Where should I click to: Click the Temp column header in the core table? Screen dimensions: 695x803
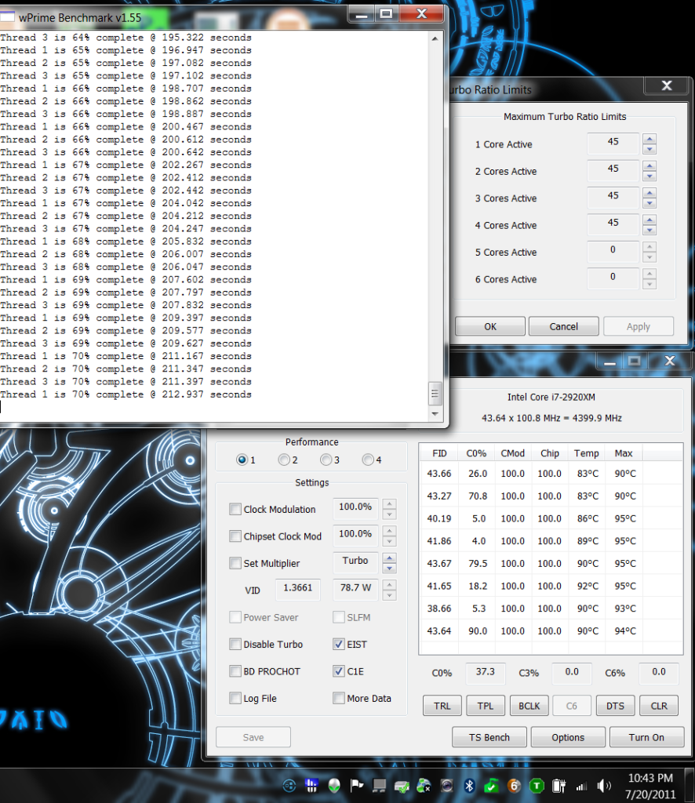point(587,453)
